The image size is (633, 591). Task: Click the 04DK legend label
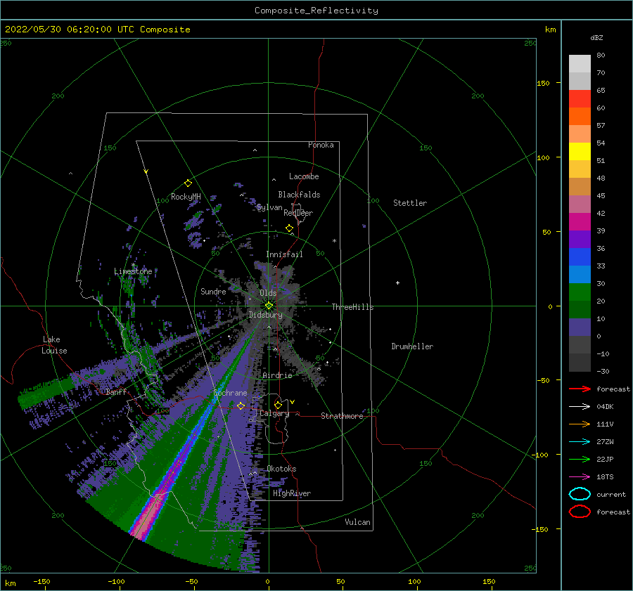605,407
